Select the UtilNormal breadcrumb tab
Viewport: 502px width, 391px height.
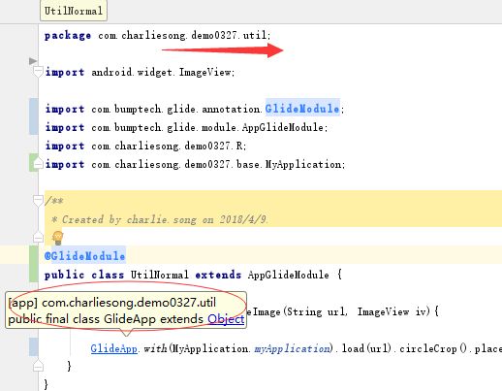coord(74,11)
